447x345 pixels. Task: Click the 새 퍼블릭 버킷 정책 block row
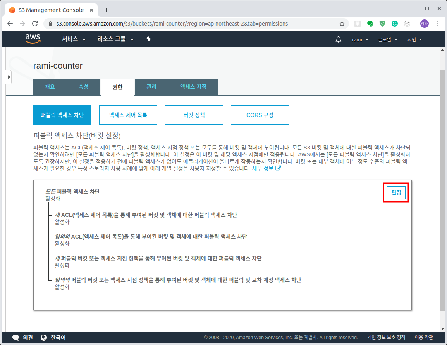[x=158, y=258]
